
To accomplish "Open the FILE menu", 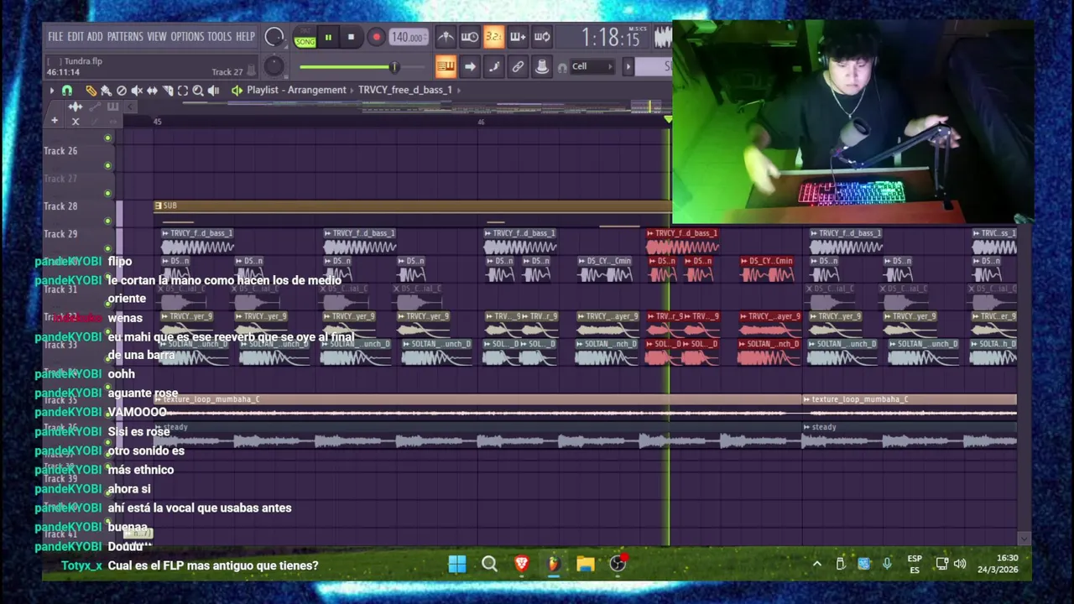I will click(x=55, y=37).
